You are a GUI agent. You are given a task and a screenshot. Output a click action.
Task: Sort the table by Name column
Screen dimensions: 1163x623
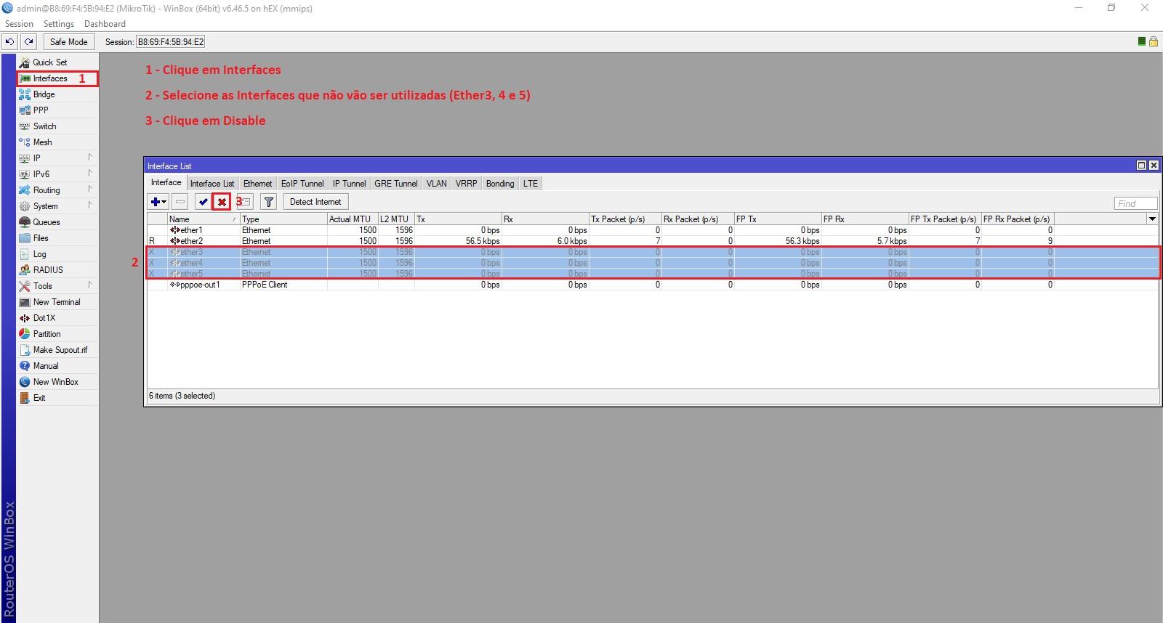tap(204, 219)
